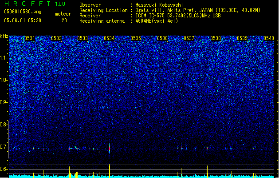The image size is (279, 178).
Task: Click the 0538 time marker
Action: (216, 38)
